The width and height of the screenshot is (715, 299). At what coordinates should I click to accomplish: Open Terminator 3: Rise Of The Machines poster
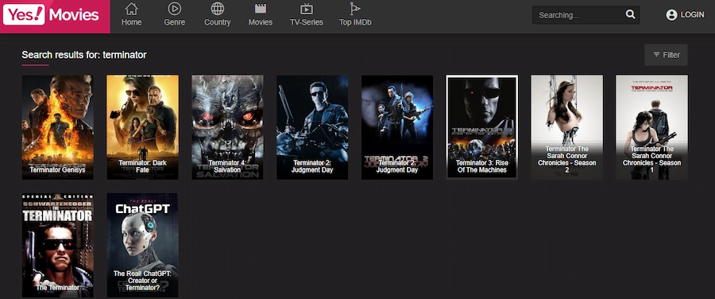pos(482,127)
